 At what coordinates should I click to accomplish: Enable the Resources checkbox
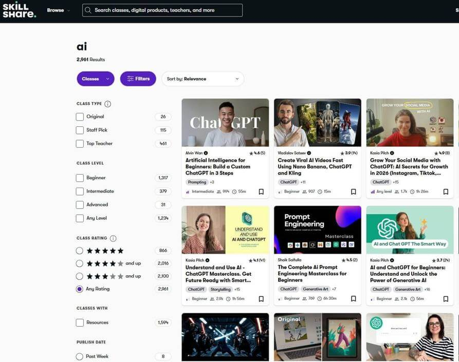[x=80, y=322]
